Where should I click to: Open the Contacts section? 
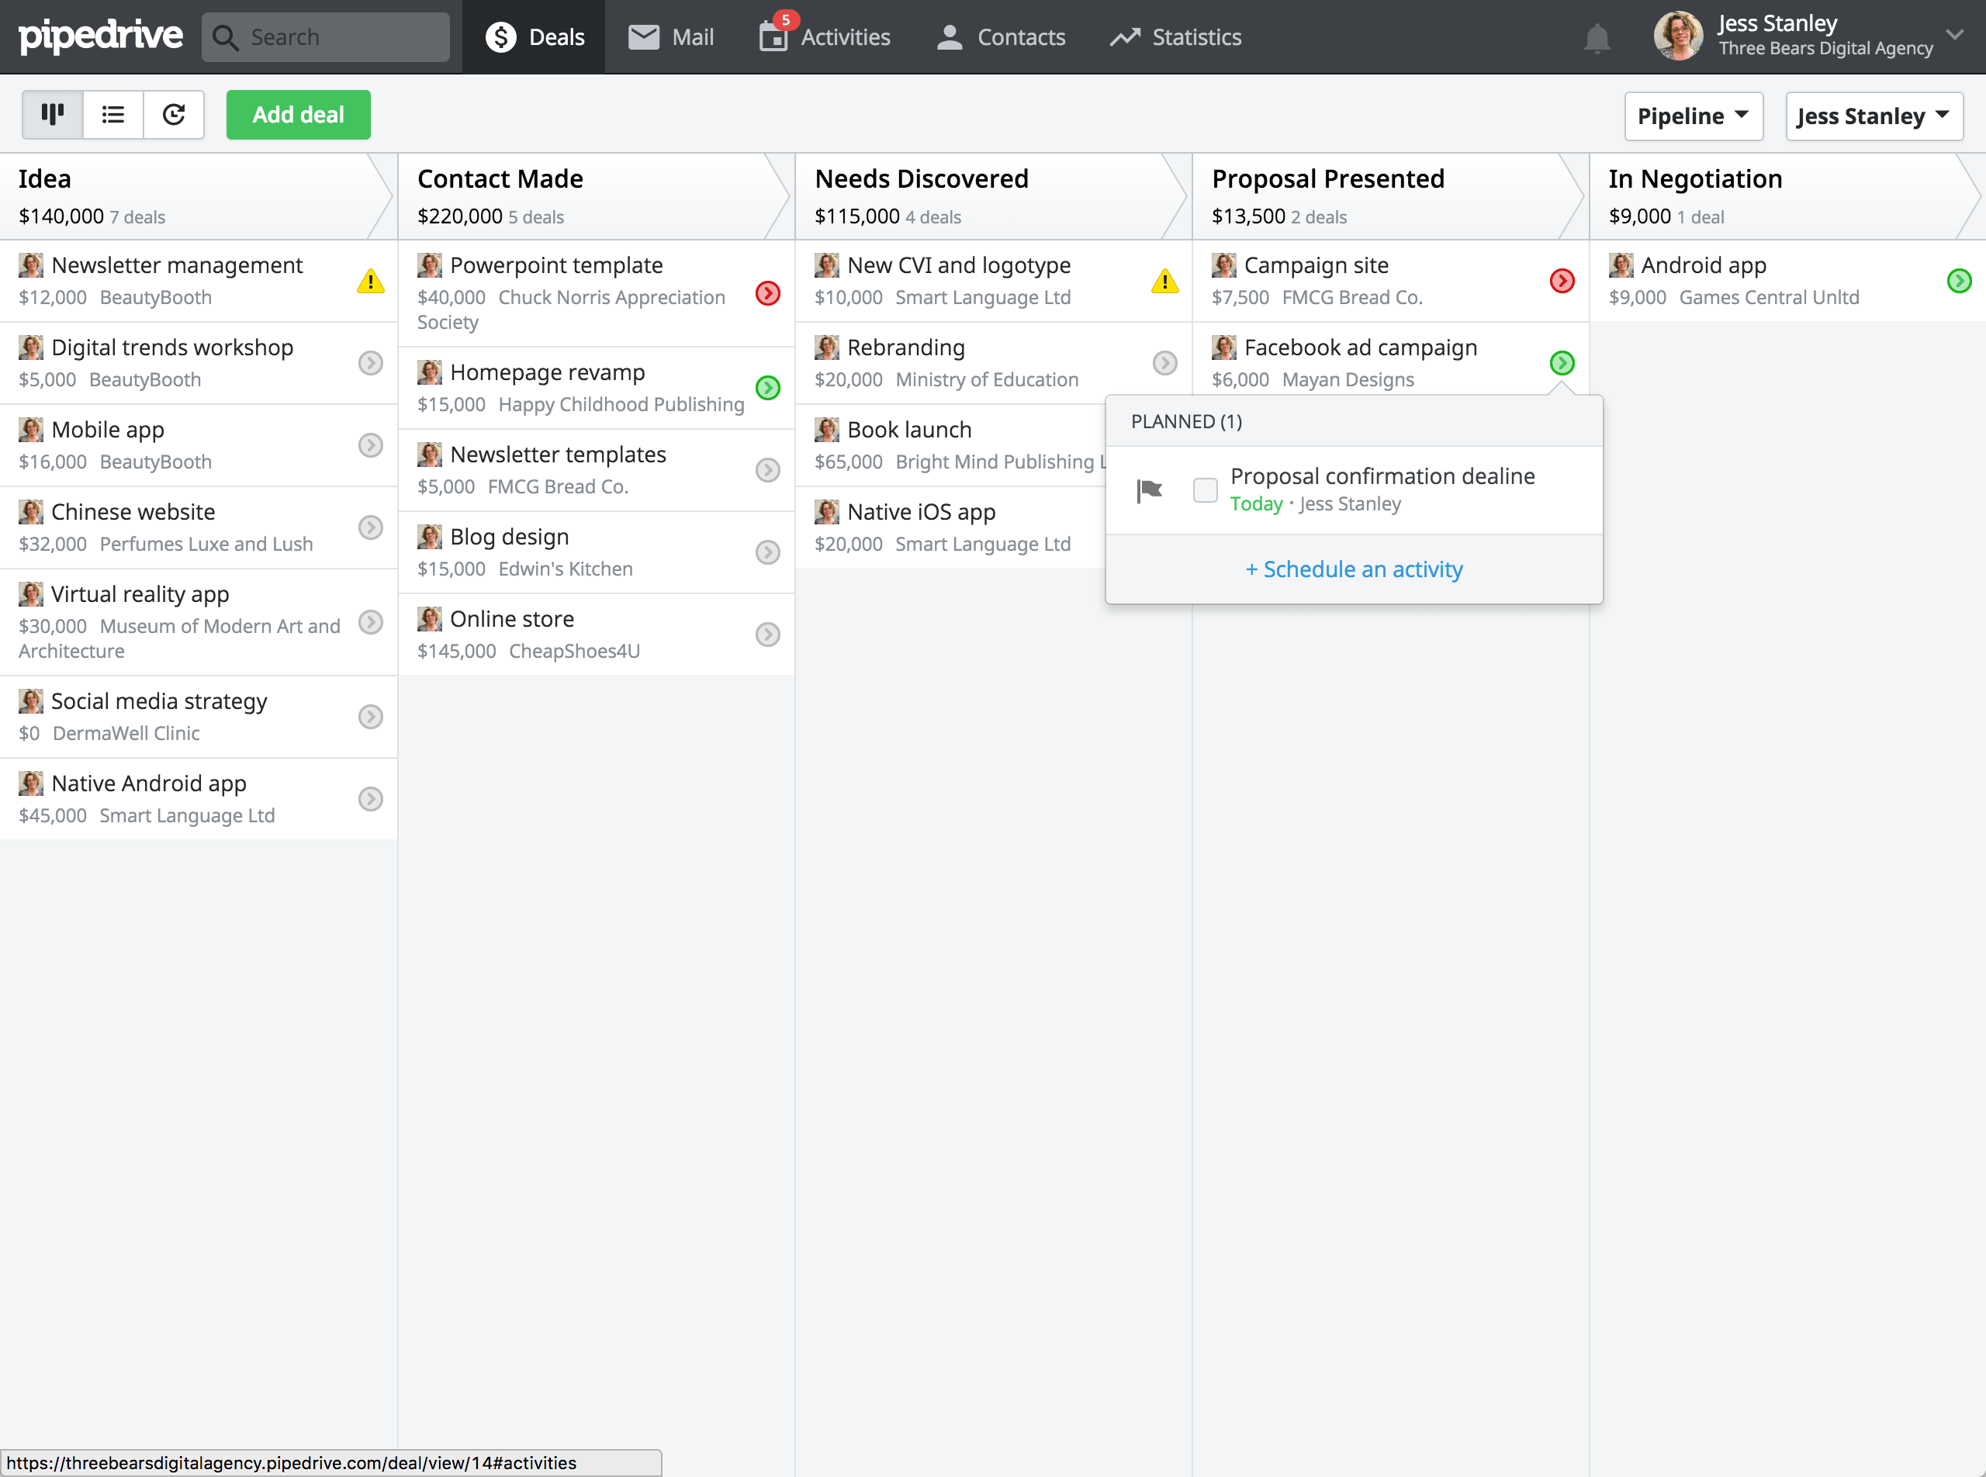point(1000,36)
